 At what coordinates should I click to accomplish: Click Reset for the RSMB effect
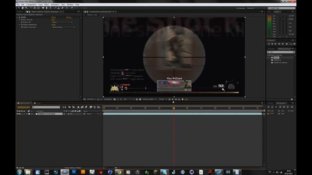click(53, 17)
